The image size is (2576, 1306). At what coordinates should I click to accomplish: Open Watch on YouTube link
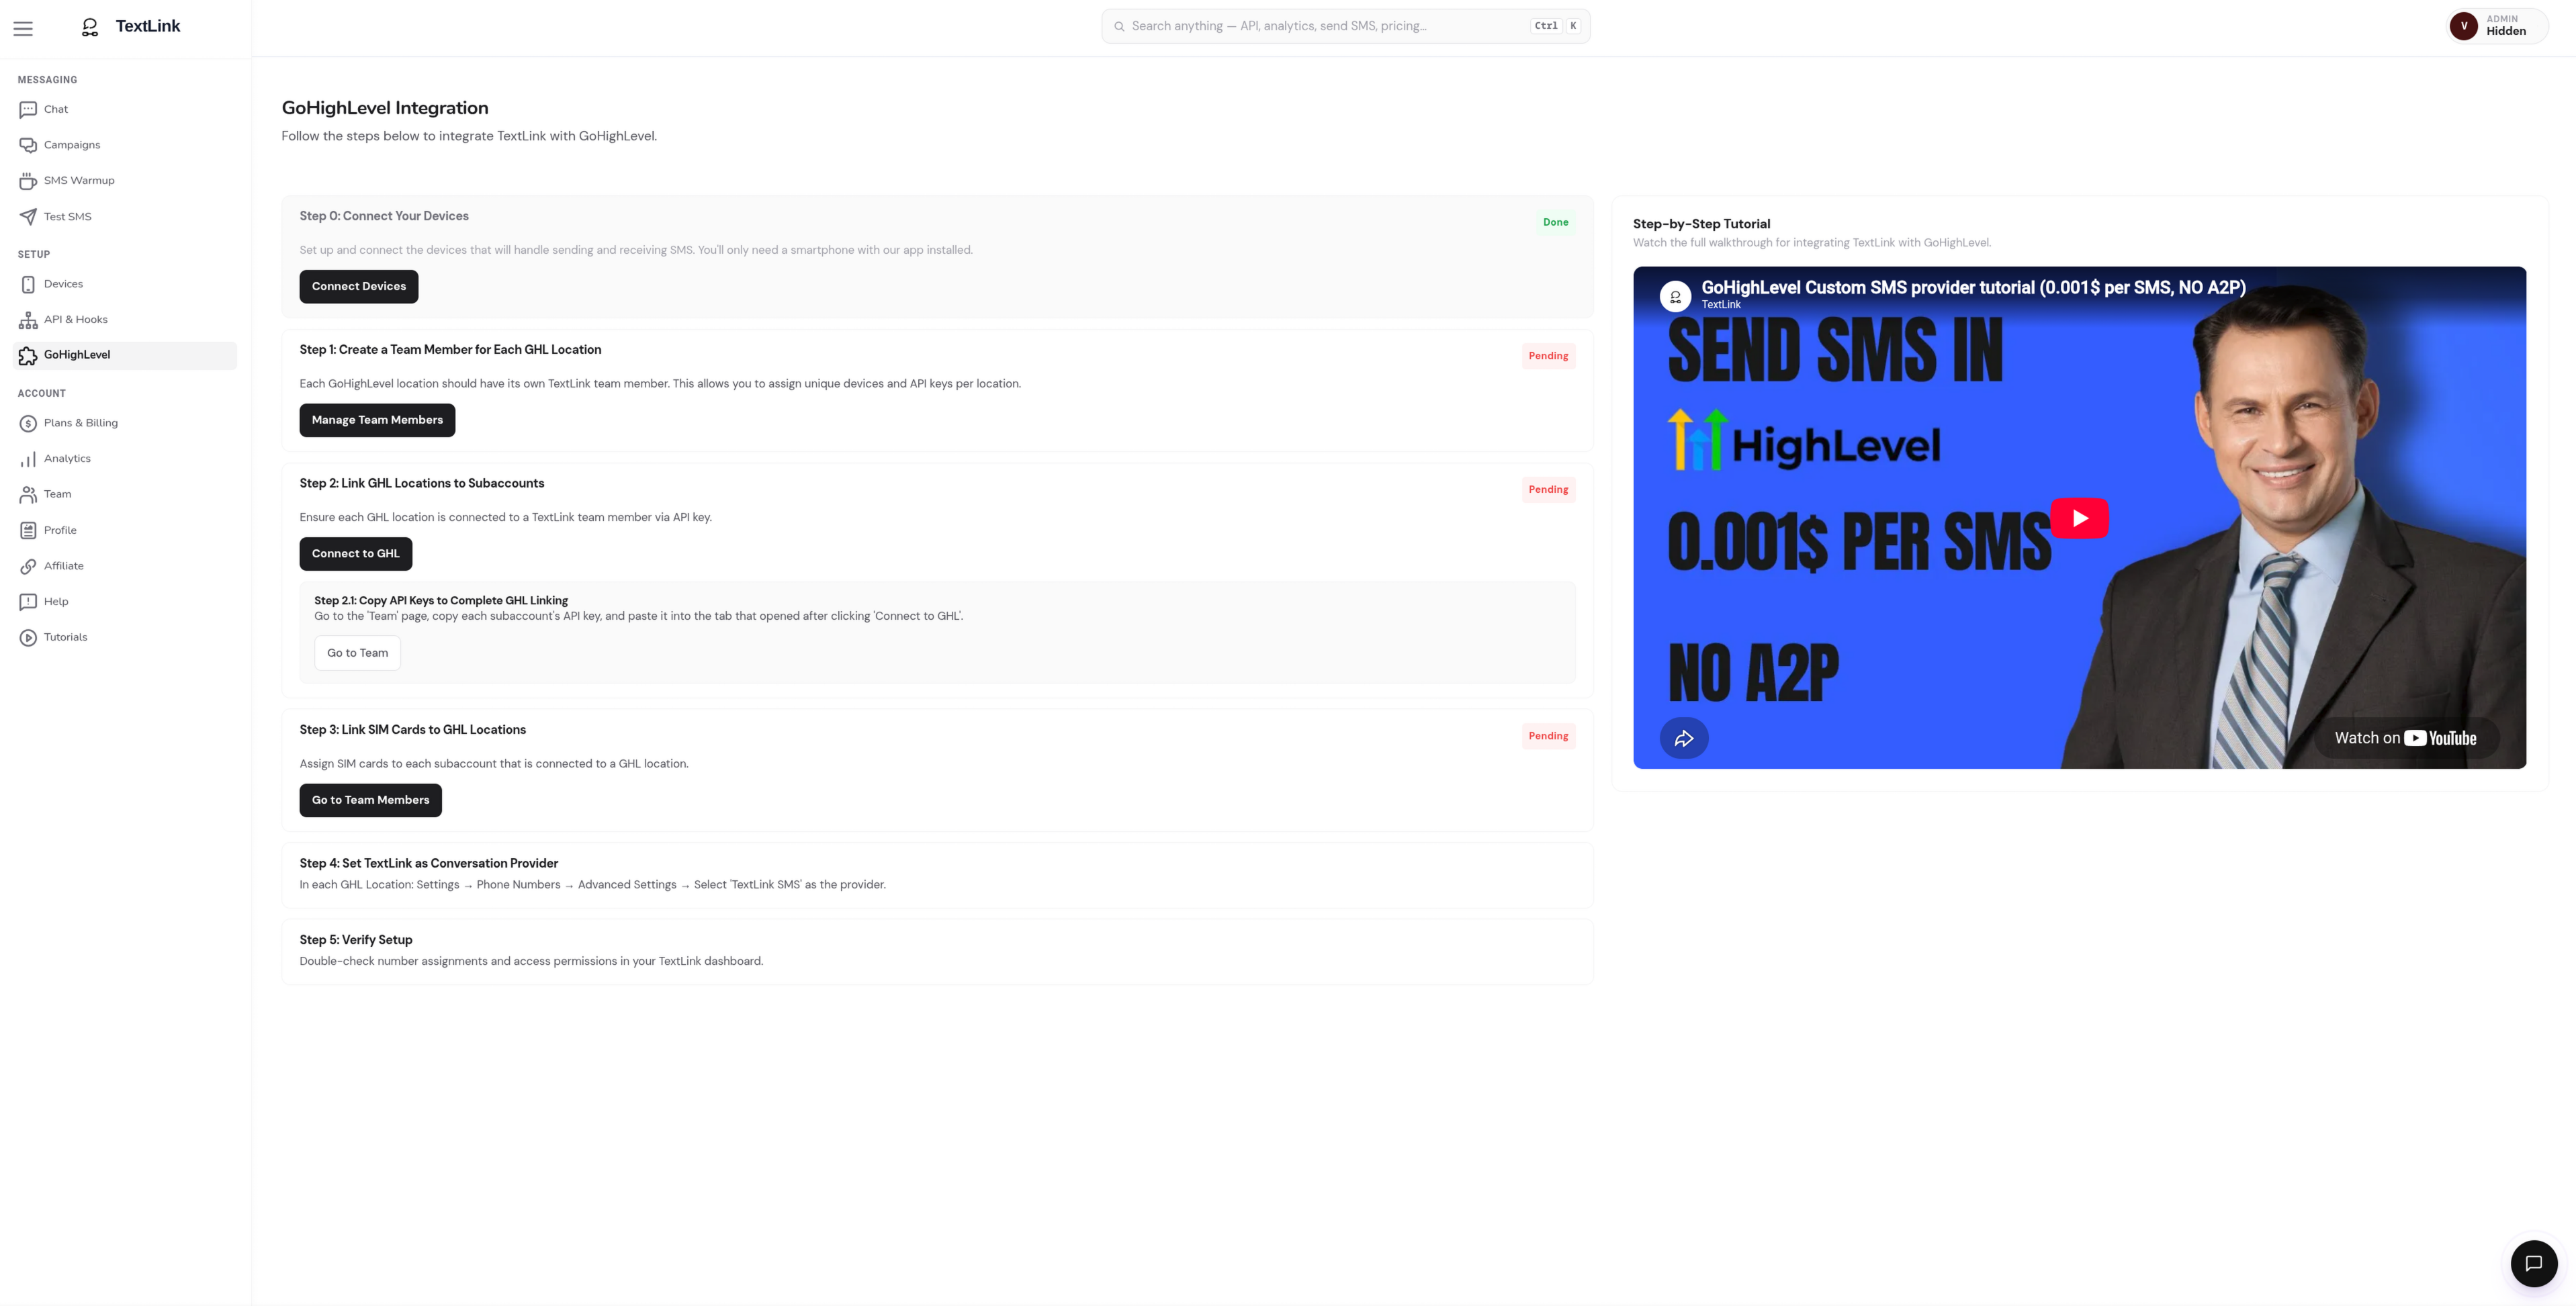click(x=2405, y=738)
